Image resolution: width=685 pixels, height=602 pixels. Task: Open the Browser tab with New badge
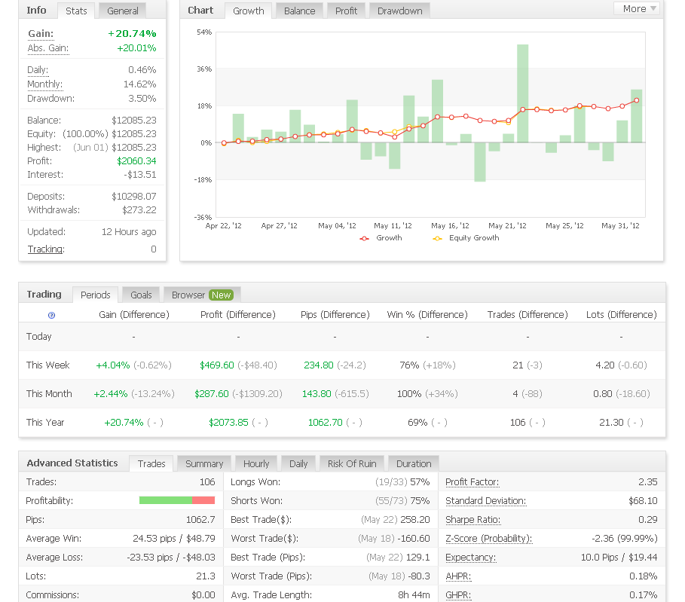(201, 295)
